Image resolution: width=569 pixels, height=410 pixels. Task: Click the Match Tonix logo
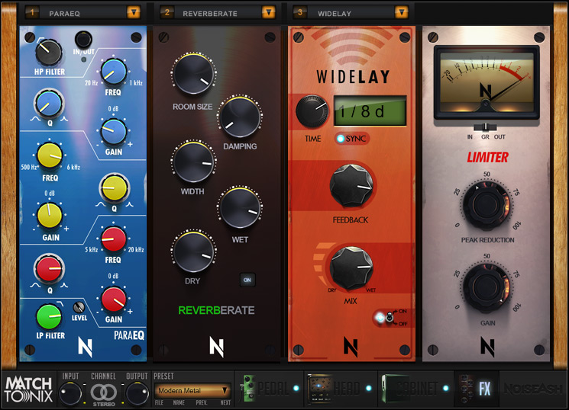(29, 389)
